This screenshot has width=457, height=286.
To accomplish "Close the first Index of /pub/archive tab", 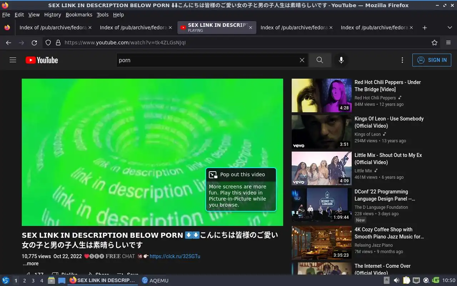I will tap(90, 28).
